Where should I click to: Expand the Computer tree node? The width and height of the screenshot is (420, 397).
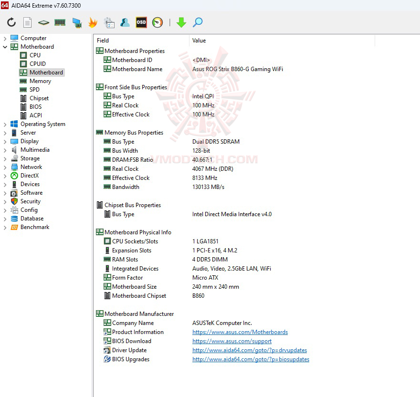click(x=5, y=38)
